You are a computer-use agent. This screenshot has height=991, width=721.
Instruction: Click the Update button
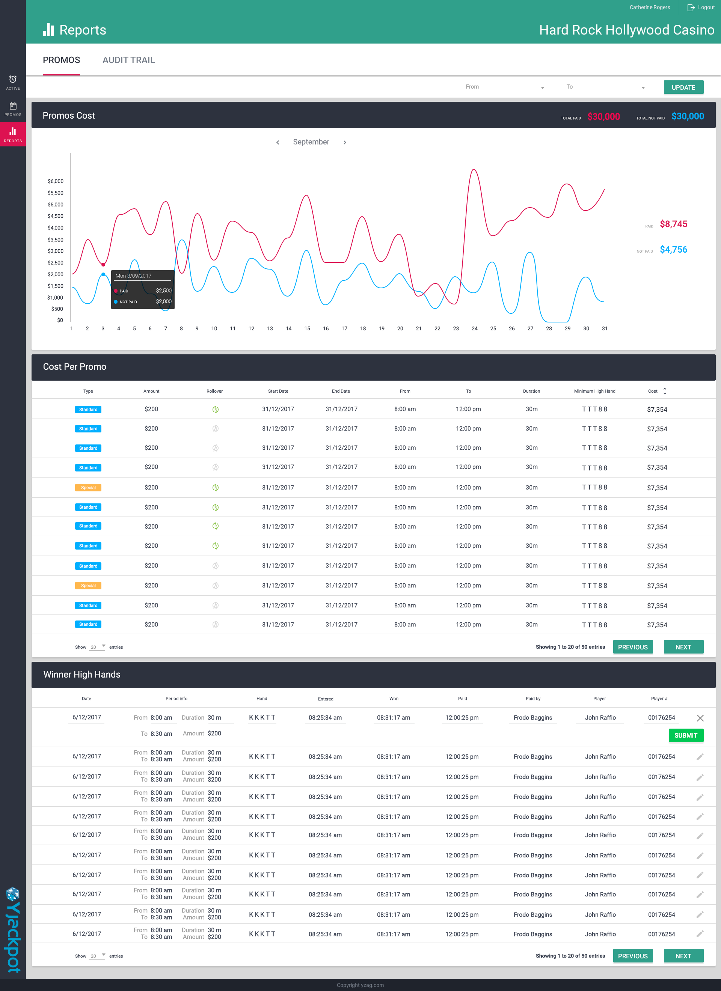[683, 87]
